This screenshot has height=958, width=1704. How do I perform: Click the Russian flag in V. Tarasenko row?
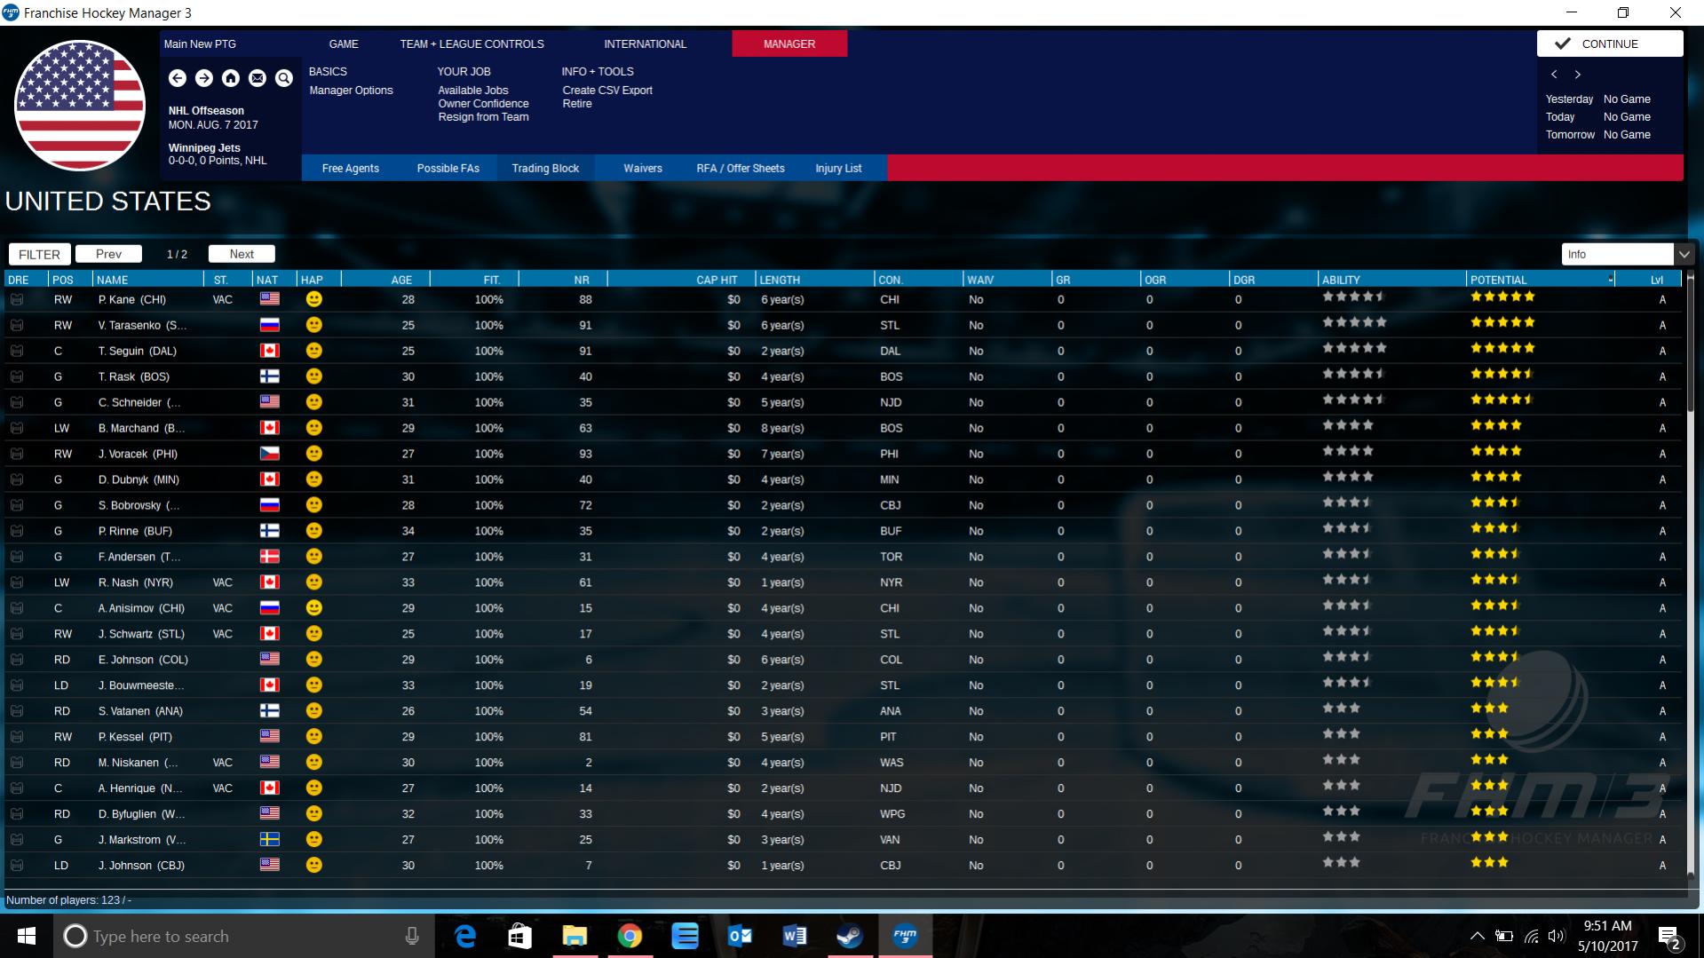269,325
